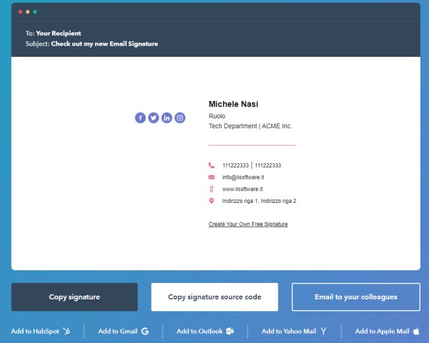Click the Outlook logo icon

[x=230, y=331]
